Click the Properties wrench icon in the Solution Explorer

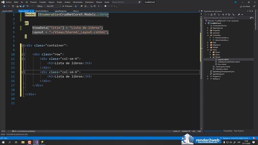239,14
